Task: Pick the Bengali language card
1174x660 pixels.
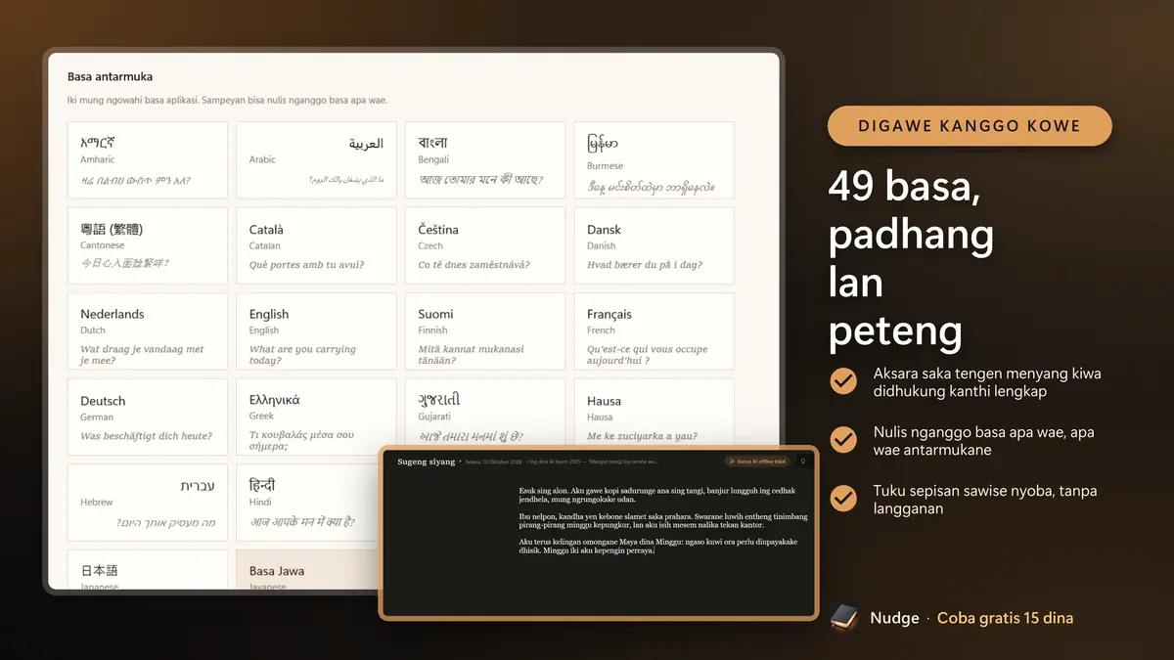Action: coord(485,160)
